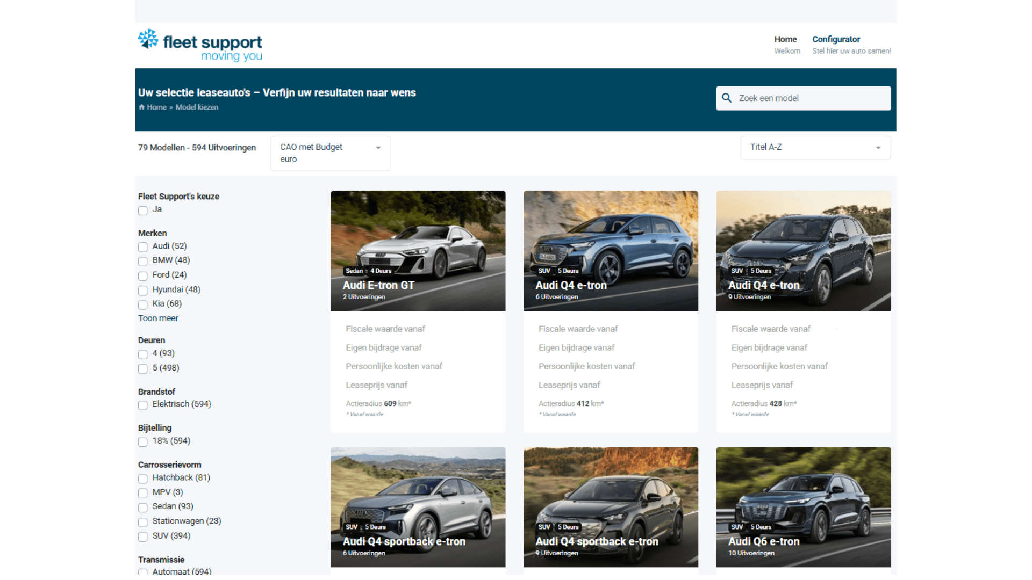Select the Hatchback (81) body type
The height and width of the screenshot is (580, 1032).
(142, 479)
